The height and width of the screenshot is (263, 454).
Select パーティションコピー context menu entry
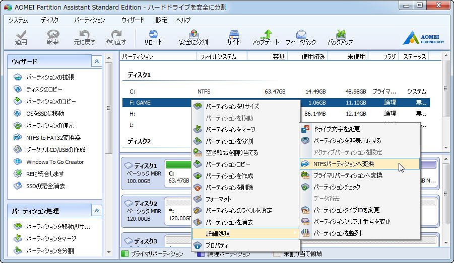coord(246,164)
